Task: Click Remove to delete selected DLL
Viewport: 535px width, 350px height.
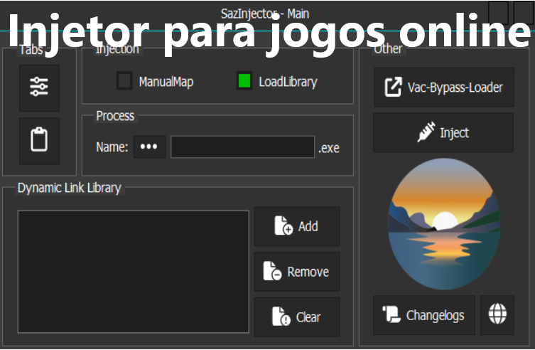Action: coord(297,272)
